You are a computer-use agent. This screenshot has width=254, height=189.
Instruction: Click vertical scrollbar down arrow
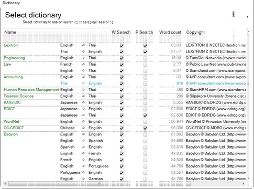pyautogui.click(x=249, y=178)
